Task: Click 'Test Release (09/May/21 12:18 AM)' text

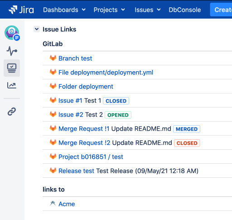Action: pyautogui.click(x=147, y=171)
